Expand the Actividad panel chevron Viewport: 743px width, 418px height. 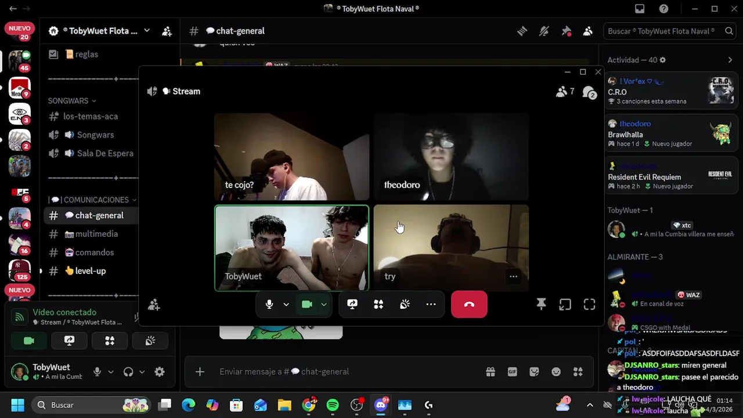(730, 60)
